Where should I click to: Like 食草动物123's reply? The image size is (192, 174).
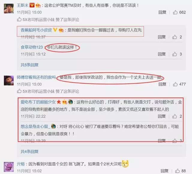click(x=175, y=54)
